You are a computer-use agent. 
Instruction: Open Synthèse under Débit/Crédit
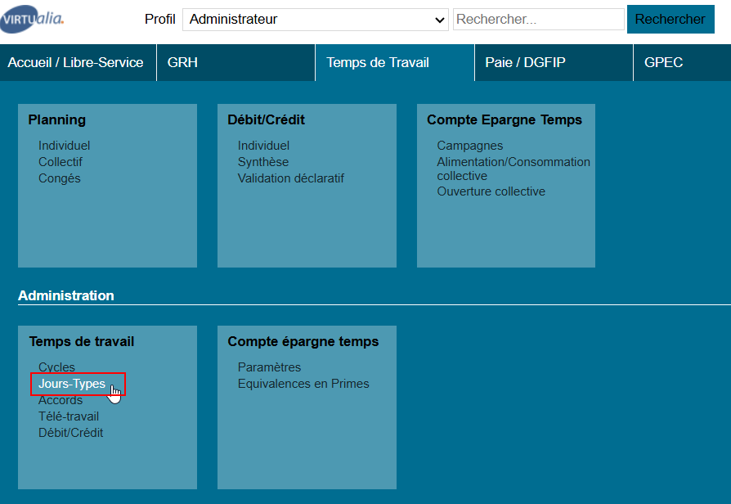263,162
